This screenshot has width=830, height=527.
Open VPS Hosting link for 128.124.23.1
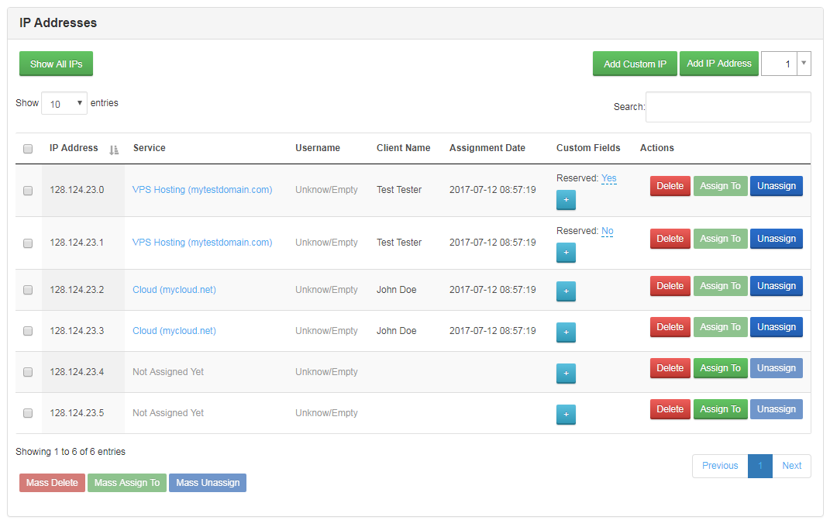tap(202, 243)
